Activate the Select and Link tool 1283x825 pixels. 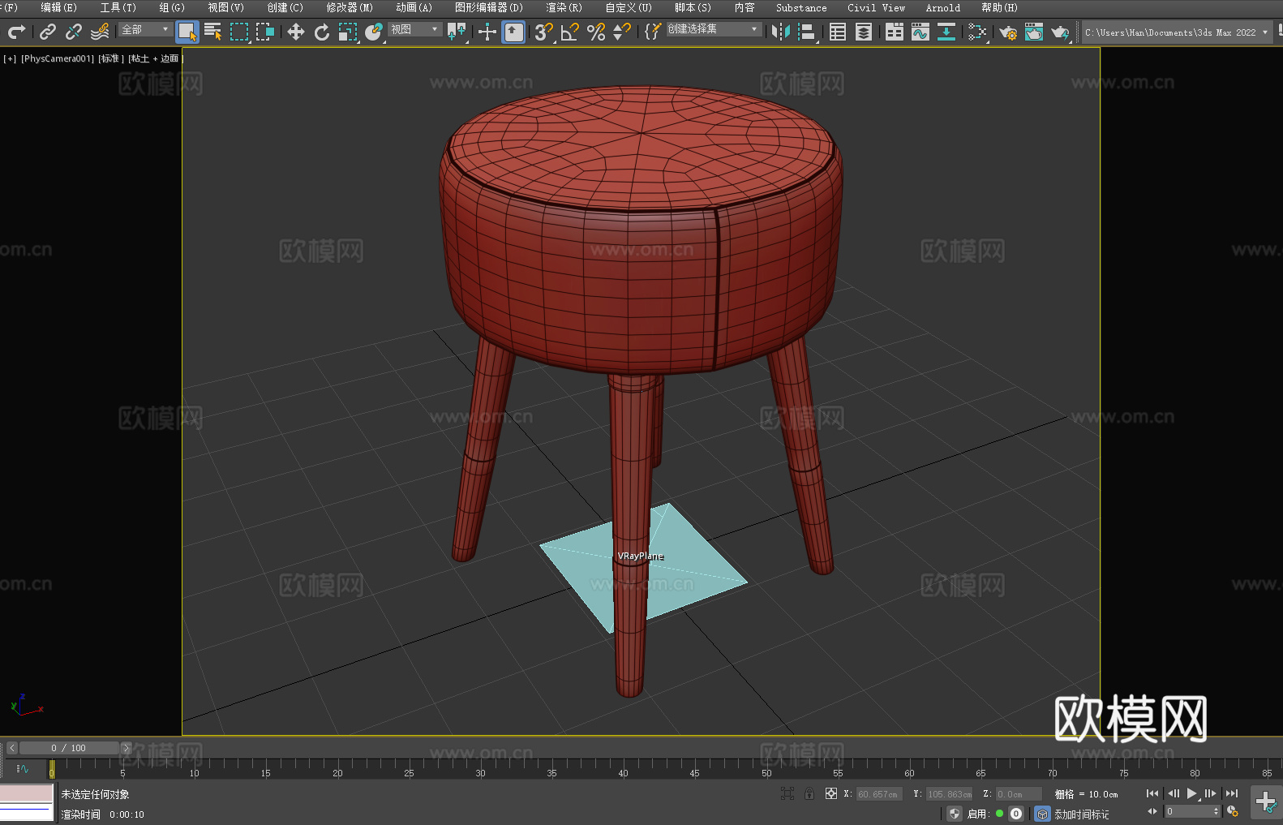coord(48,32)
